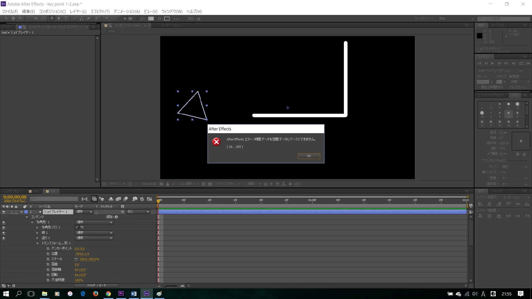Open the エフェクト(T) menu
The image size is (532, 299).
(100, 11)
